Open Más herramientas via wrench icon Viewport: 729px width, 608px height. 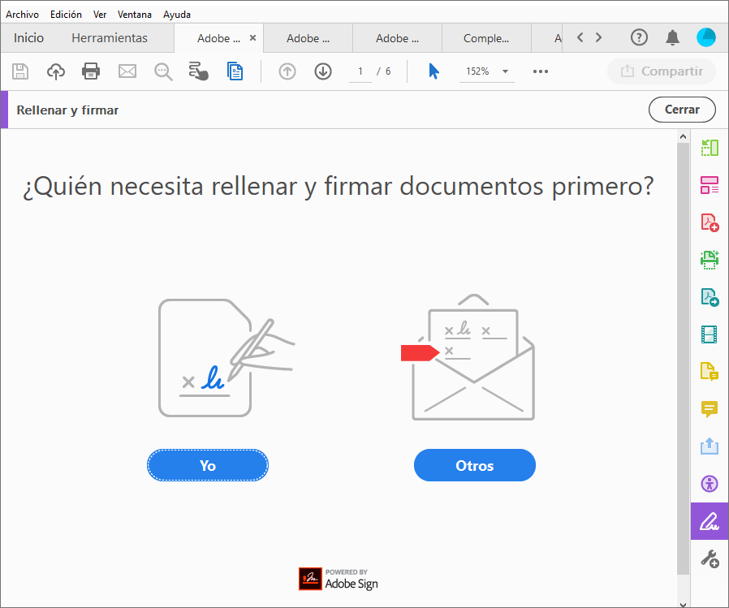tap(710, 558)
